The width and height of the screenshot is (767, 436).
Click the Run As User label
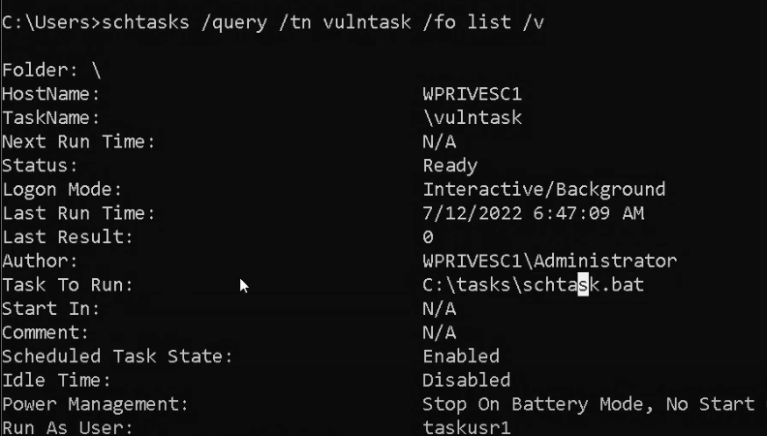[68, 427]
